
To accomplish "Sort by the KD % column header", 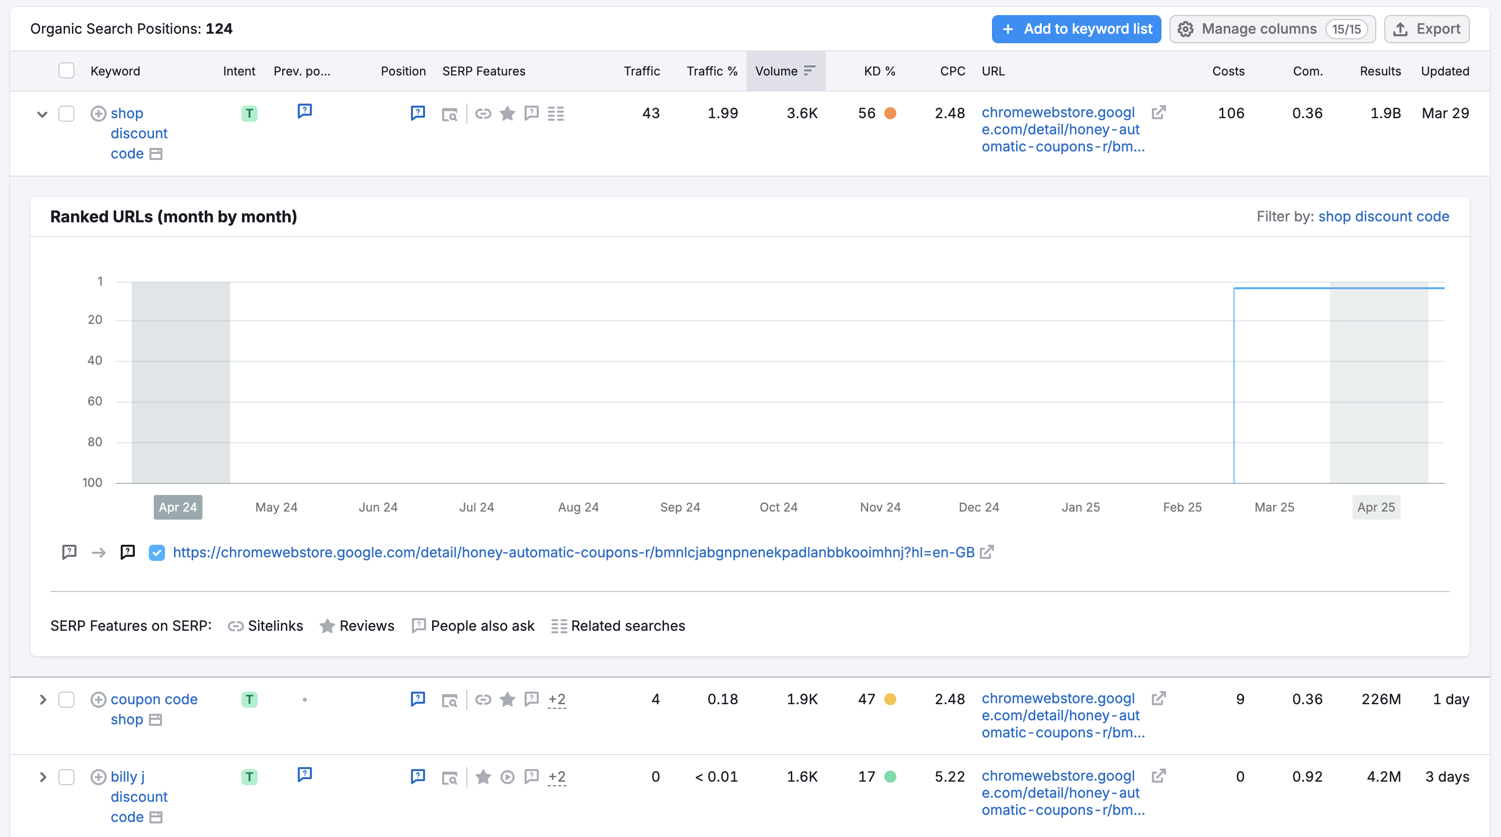I will [x=879, y=70].
